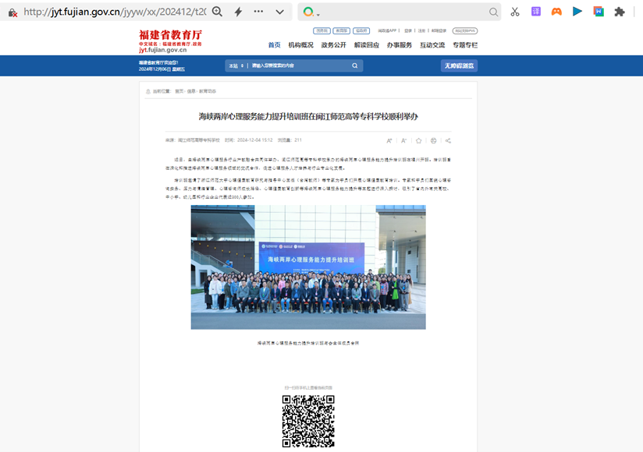Expand the address bar chevron dropdown
Image resolution: width=643 pixels, height=452 pixels.
pyautogui.click(x=279, y=12)
